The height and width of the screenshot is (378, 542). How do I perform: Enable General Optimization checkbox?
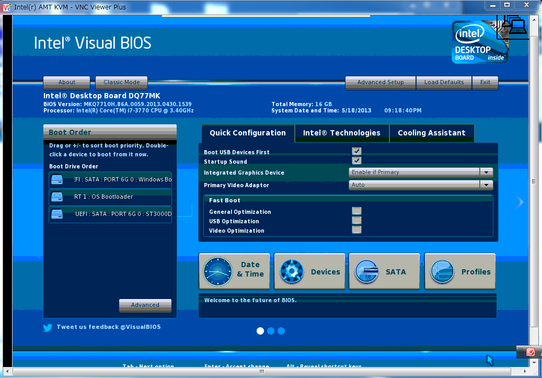[x=356, y=211]
